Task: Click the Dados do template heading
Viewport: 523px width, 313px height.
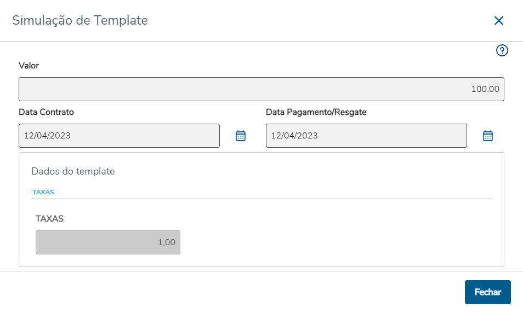Action: pyautogui.click(x=73, y=171)
